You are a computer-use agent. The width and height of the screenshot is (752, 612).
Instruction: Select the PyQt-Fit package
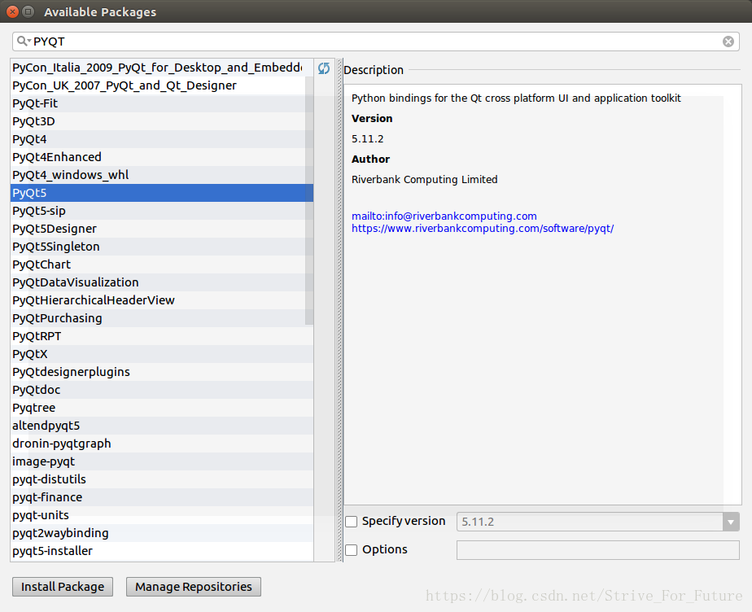162,103
